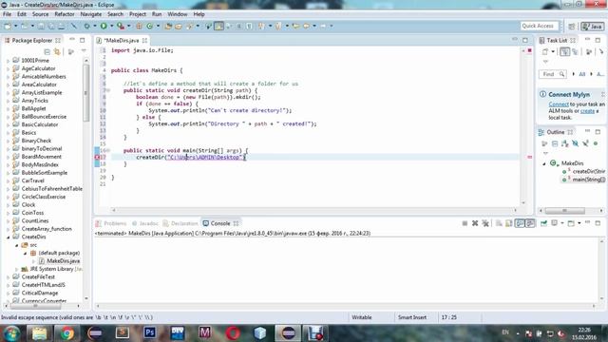608x342 pixels.
Task: Toggle Scroll Lock in the Console toolbar
Action: tap(509, 223)
